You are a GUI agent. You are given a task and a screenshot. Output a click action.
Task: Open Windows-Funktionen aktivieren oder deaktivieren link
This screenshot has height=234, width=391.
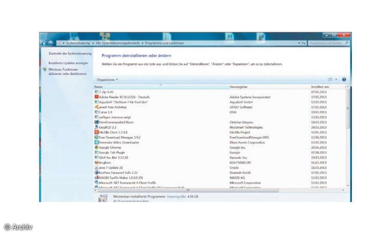pos(68,72)
